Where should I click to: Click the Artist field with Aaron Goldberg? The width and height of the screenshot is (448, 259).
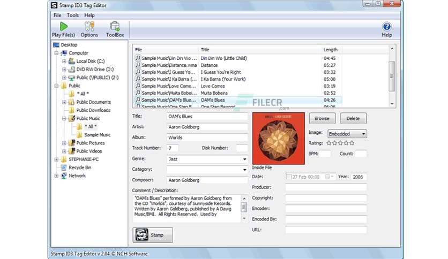tap(207, 127)
